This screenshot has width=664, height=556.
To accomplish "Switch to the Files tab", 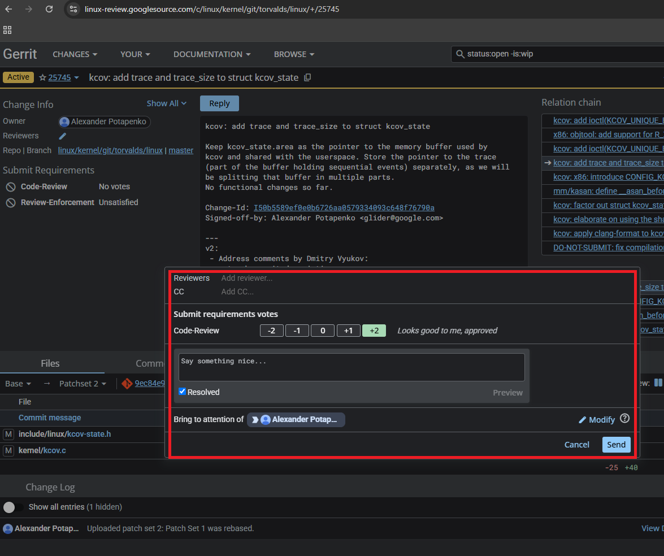I will point(50,363).
